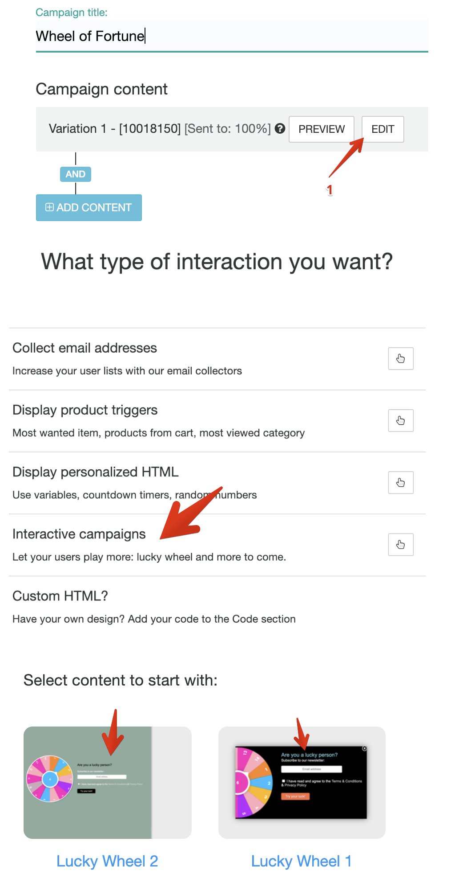Select the Lucky Wheel 1 thumbnail
This screenshot has height=887, width=459.
[302, 783]
